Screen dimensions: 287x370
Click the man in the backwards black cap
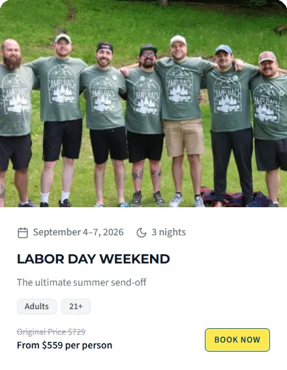(106, 123)
